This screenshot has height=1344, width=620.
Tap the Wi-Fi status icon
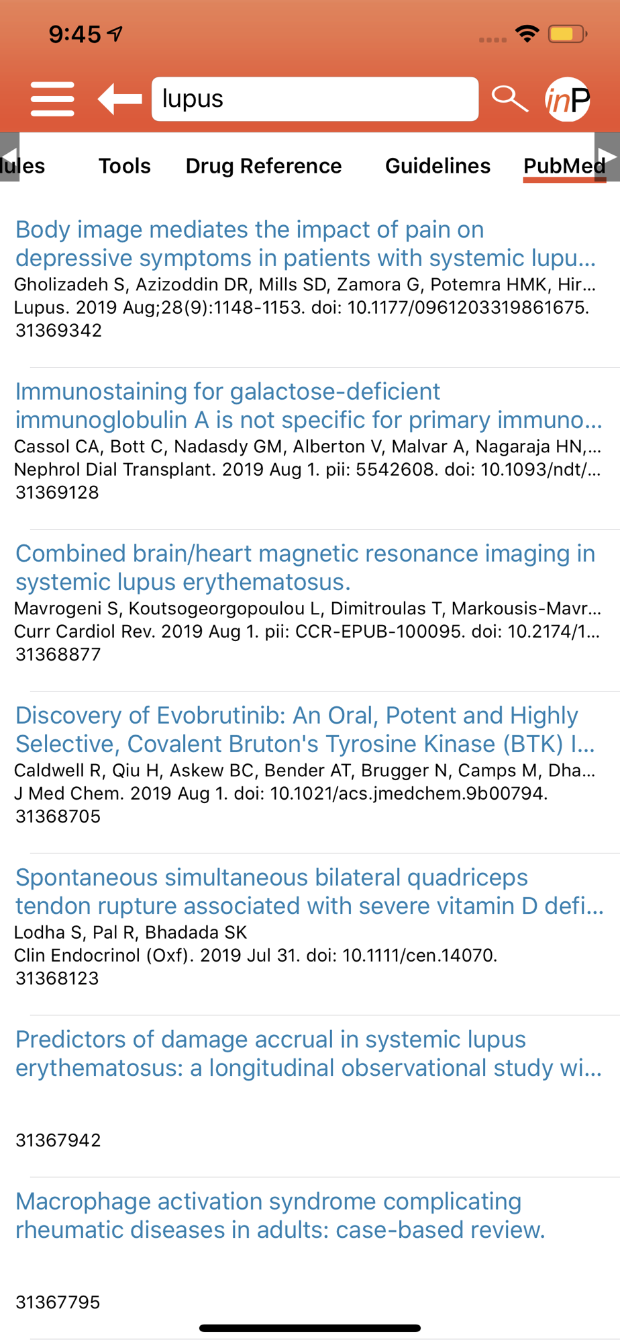527,34
